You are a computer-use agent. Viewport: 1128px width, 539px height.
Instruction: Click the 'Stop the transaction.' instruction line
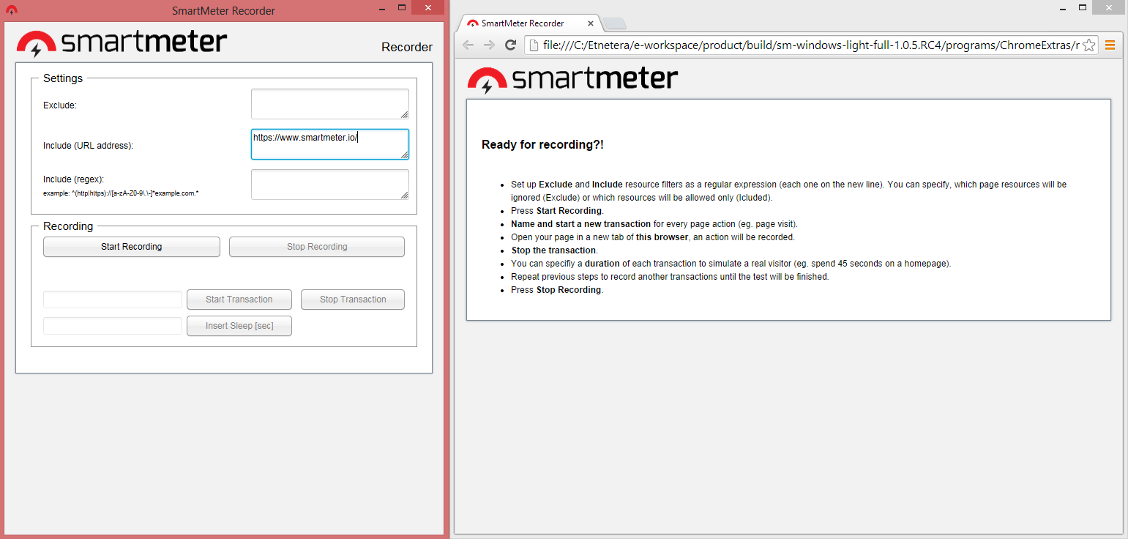coord(554,250)
